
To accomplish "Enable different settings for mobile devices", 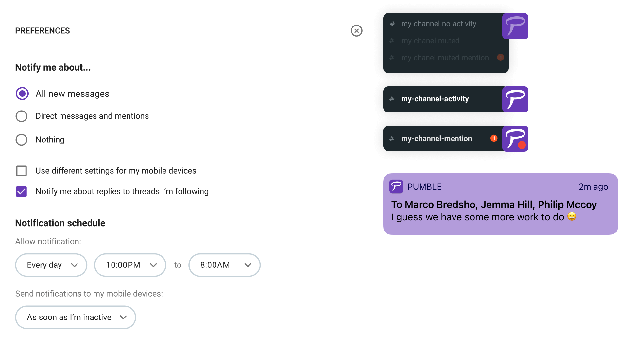I will 22,171.
